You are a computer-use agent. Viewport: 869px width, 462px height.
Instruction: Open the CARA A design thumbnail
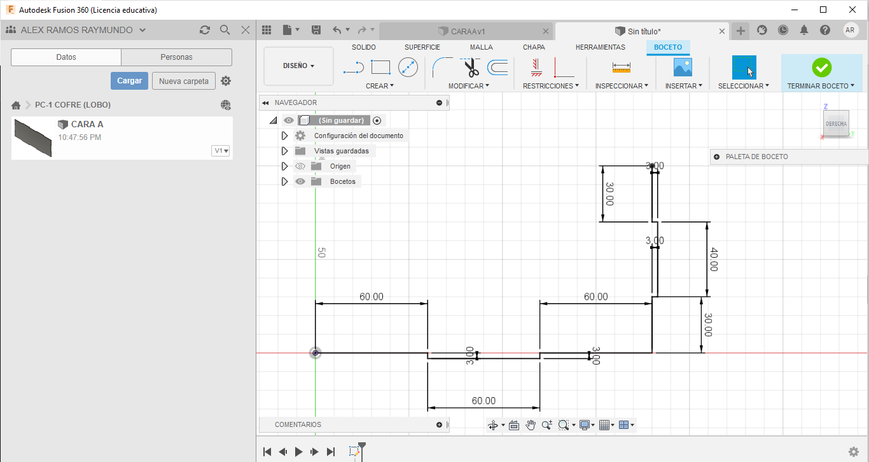pos(33,137)
